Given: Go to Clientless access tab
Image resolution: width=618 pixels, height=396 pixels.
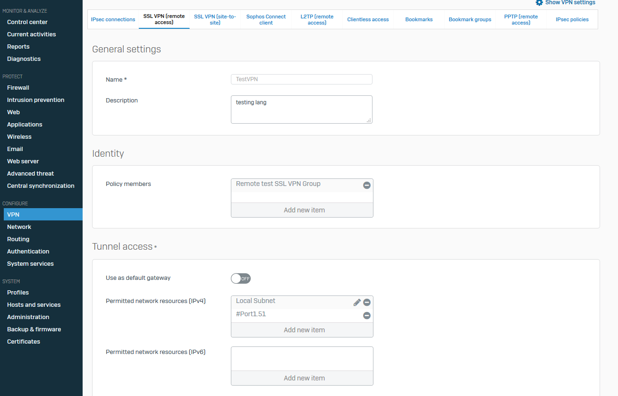Looking at the screenshot, I should pos(368,19).
